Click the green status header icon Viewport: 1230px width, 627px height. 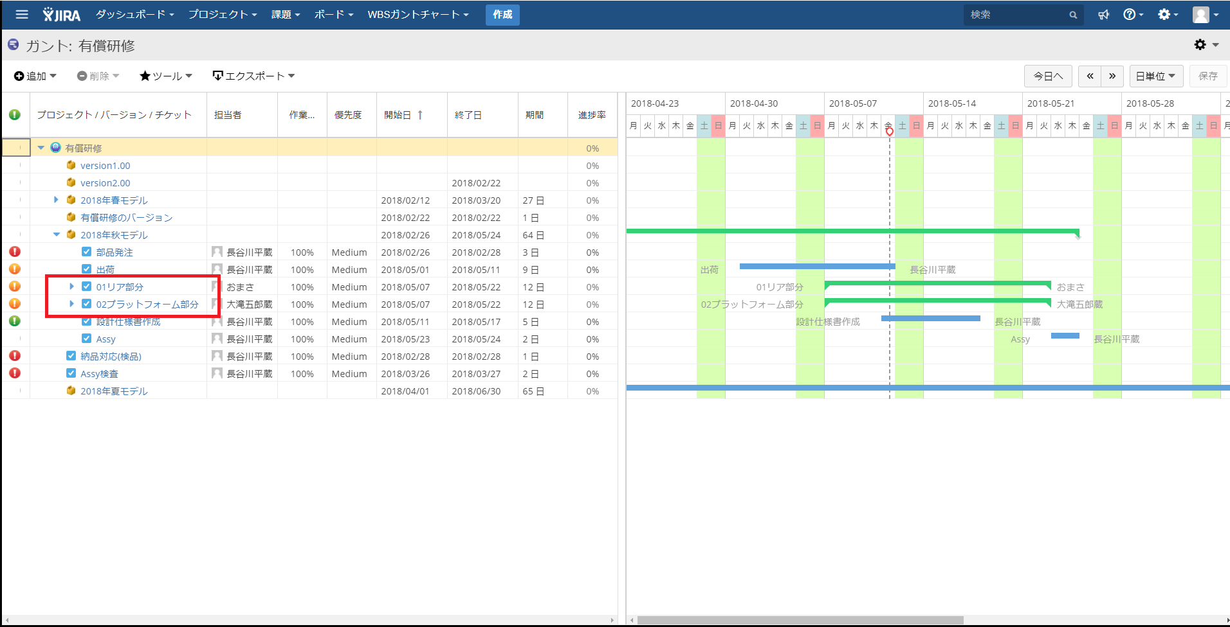[15, 114]
